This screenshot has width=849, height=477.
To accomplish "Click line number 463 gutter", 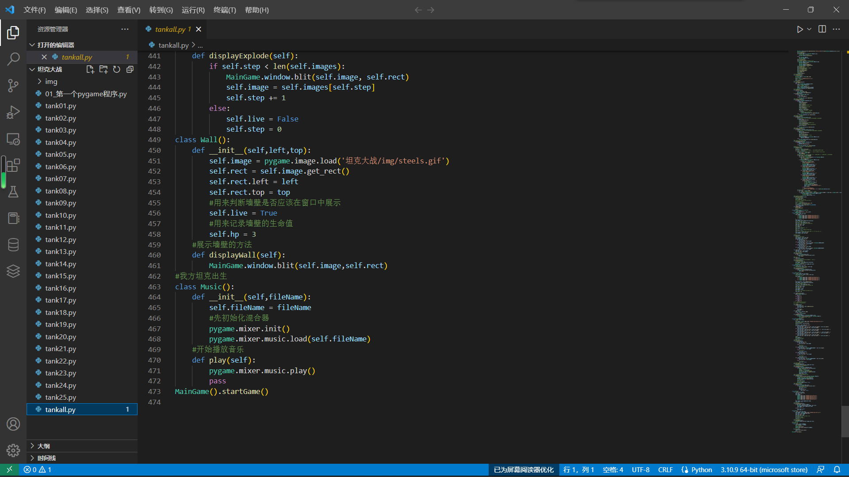I will 154,287.
